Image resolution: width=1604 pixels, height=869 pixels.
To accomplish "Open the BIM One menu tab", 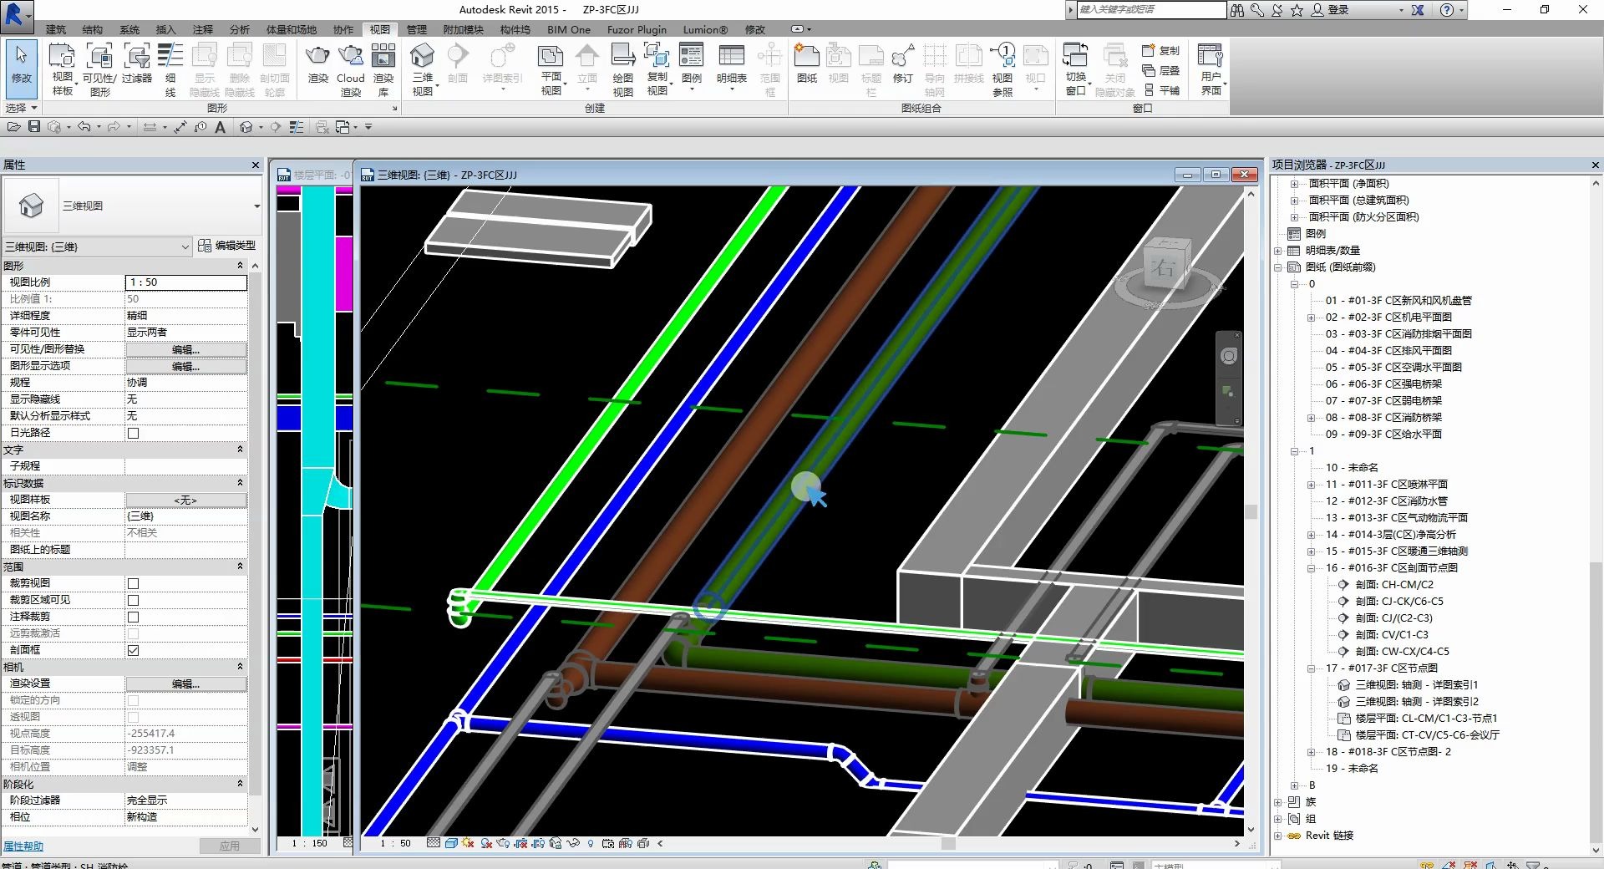I will (x=568, y=29).
